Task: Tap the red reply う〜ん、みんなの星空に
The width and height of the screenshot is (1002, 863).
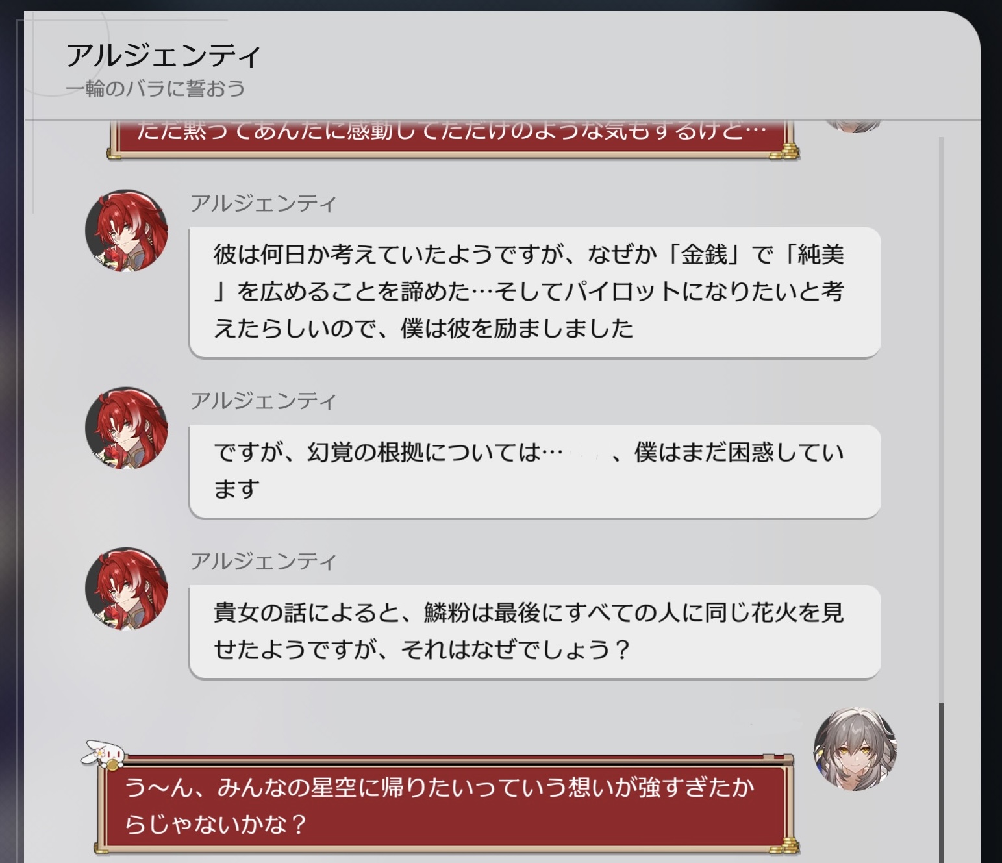Action: (447, 806)
